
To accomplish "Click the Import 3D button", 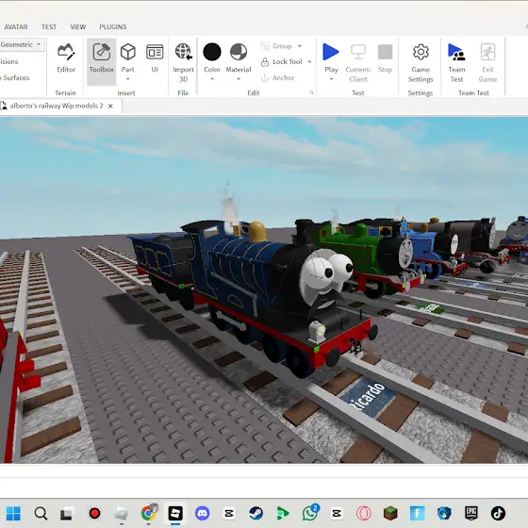I will (x=183, y=62).
